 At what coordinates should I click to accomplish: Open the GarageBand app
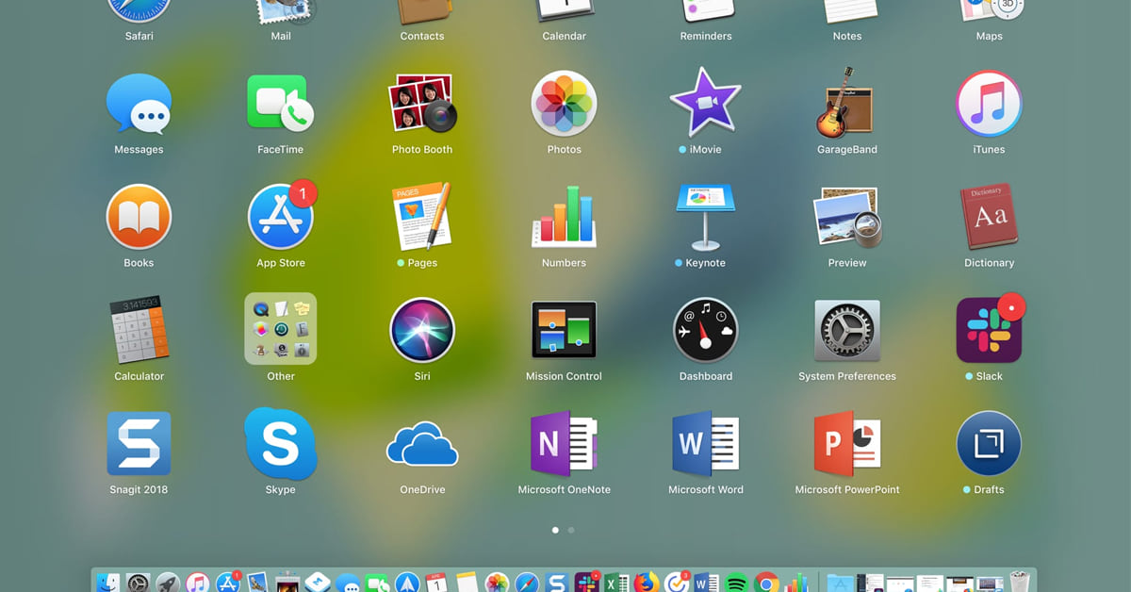[846, 104]
